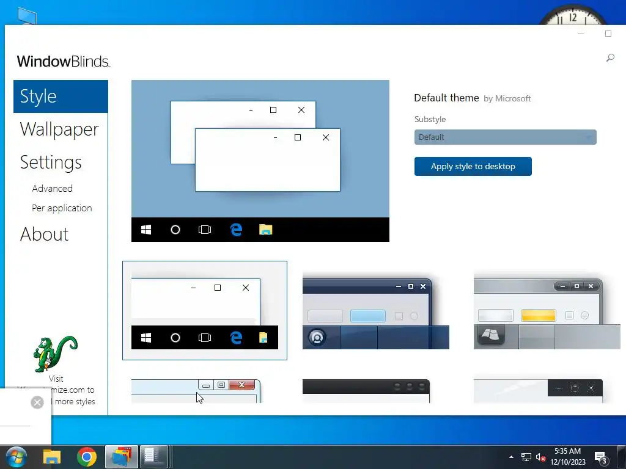
Task: Minimize the WindowBlinds window
Action: click(581, 34)
